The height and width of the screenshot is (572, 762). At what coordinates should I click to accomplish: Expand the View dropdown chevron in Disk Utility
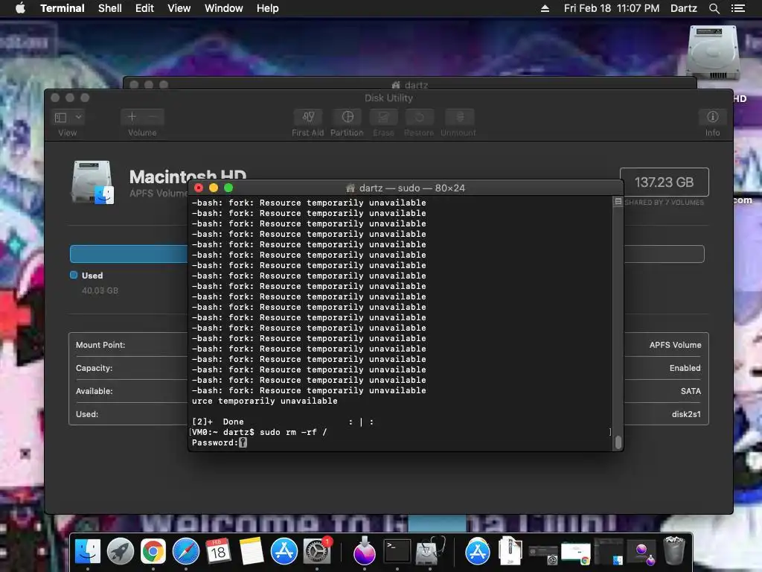click(x=78, y=117)
